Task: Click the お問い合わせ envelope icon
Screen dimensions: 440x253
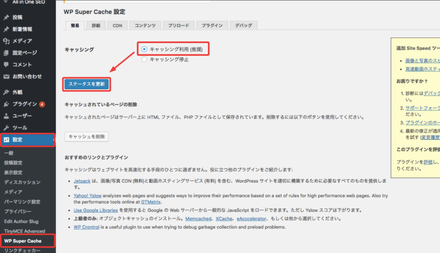Action: (x=6, y=76)
